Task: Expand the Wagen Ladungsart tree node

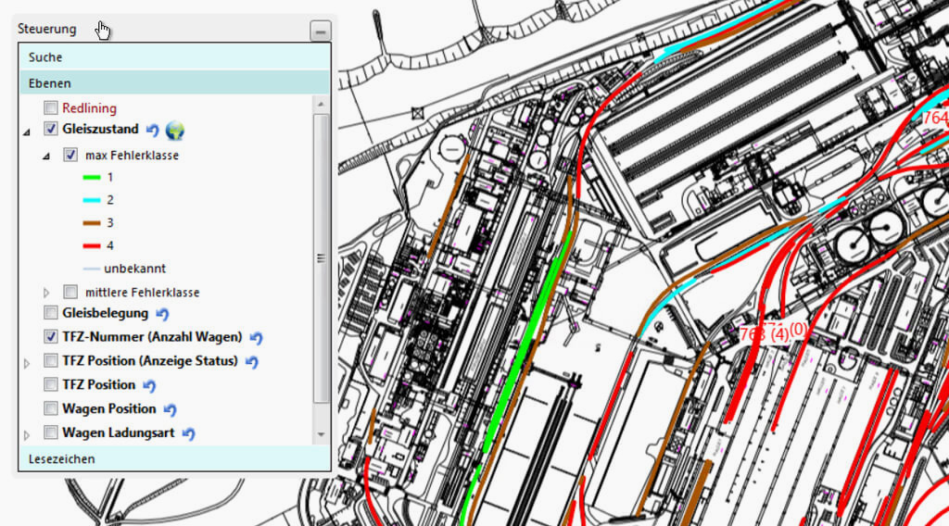Action: [x=26, y=434]
